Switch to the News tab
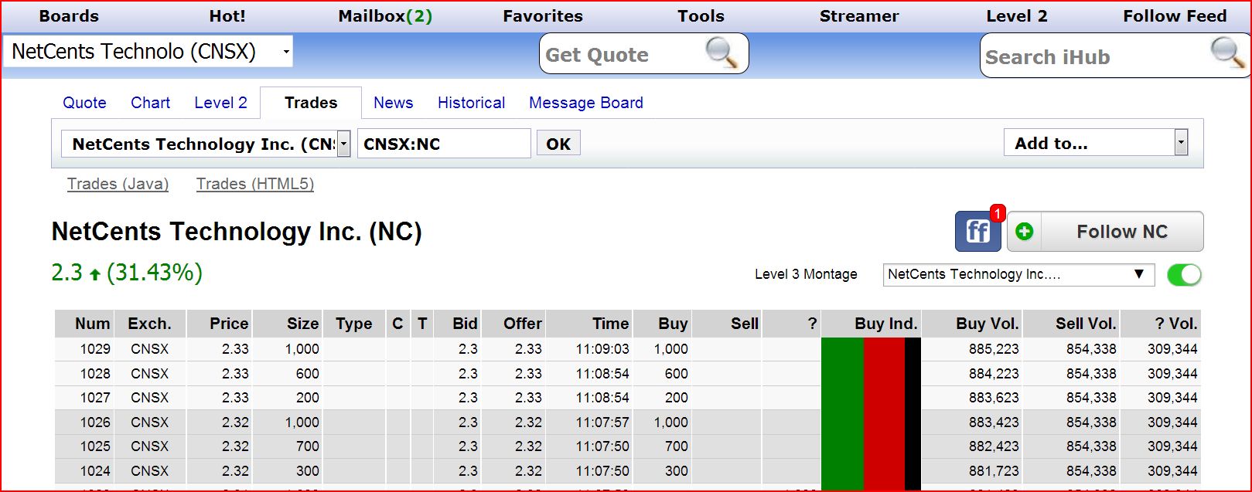 (393, 103)
